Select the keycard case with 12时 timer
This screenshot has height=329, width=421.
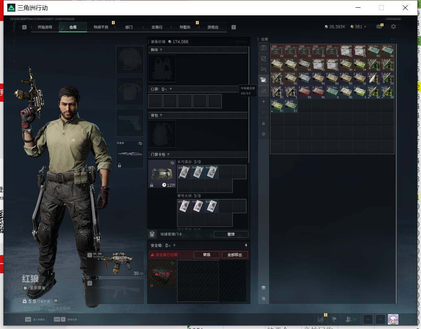[162, 174]
